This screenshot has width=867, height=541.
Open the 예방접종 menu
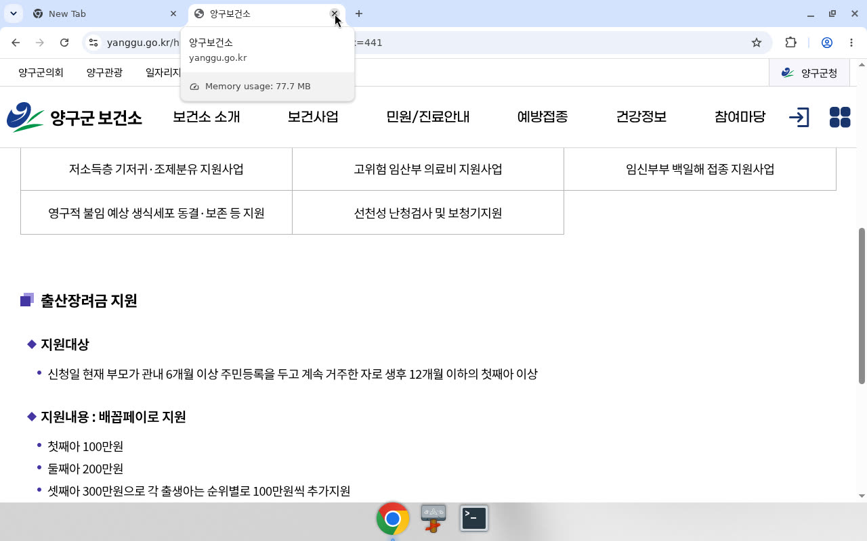click(x=543, y=117)
